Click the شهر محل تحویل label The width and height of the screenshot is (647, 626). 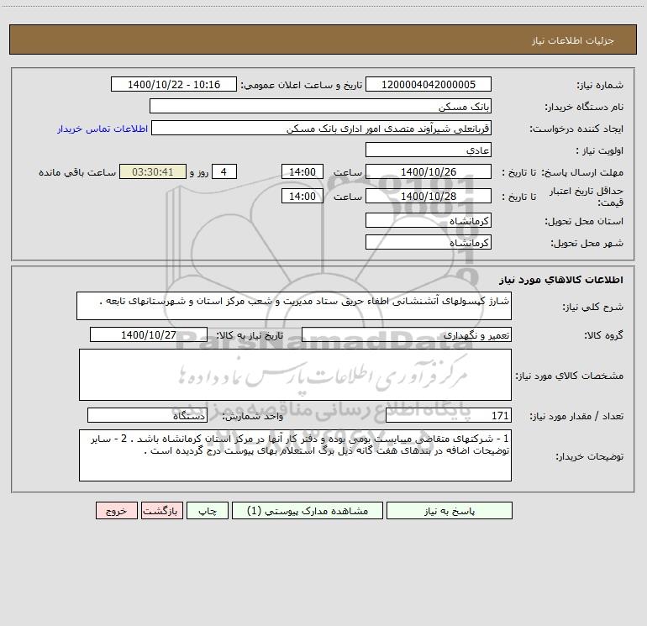click(587, 244)
